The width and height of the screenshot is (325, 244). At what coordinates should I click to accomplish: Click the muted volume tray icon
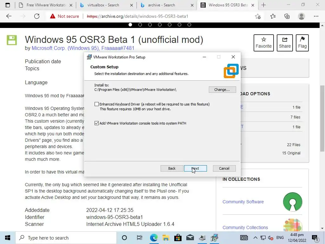point(270,238)
